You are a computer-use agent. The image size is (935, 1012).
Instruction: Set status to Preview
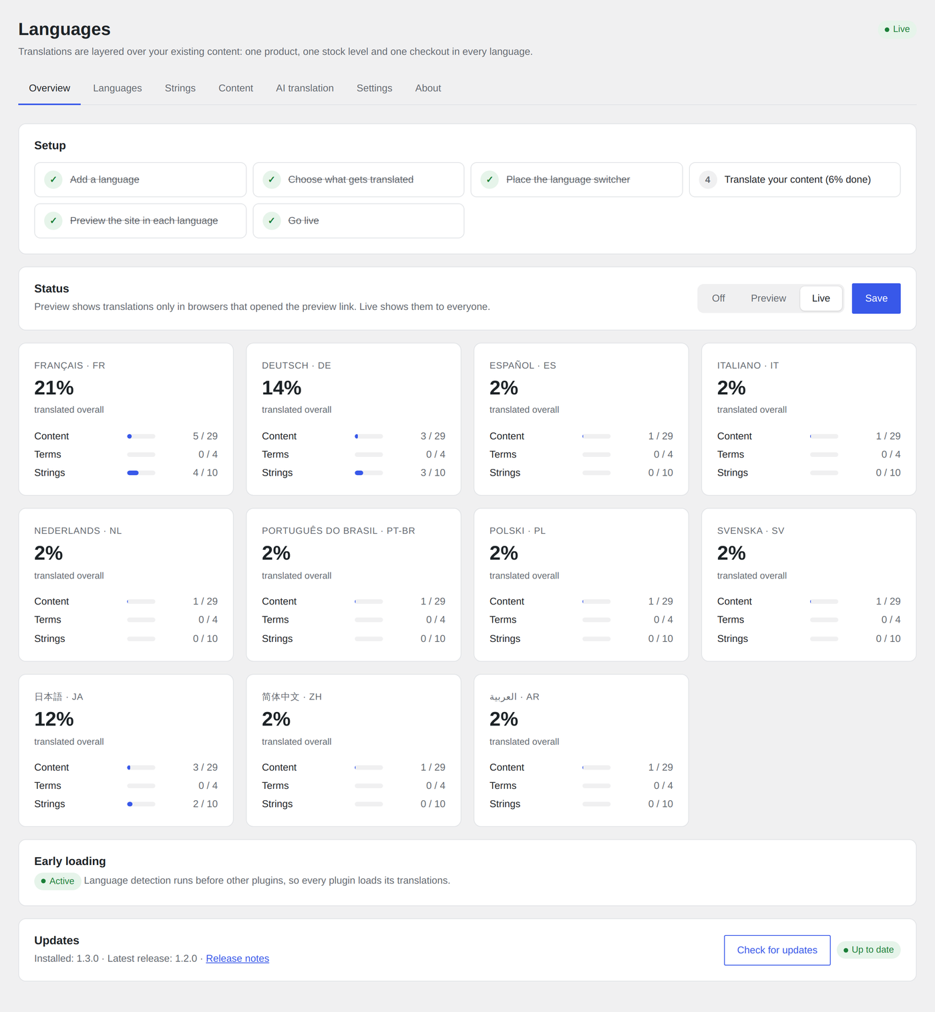click(x=768, y=299)
